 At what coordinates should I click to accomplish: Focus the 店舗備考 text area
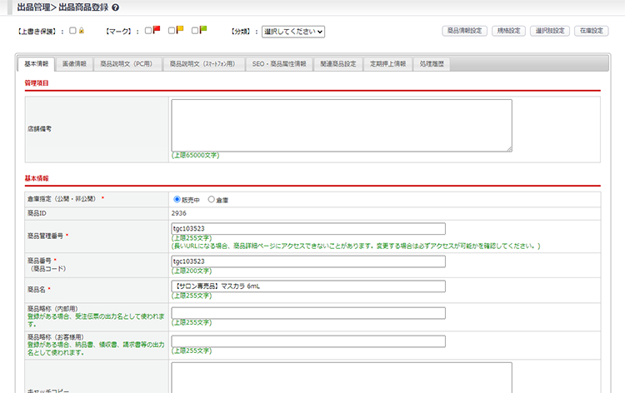[342, 126]
